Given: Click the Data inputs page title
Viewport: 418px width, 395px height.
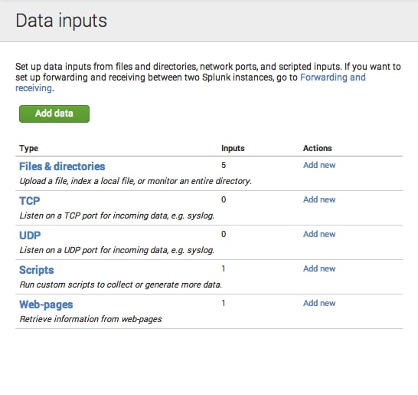Looking at the screenshot, I should coord(61,21).
